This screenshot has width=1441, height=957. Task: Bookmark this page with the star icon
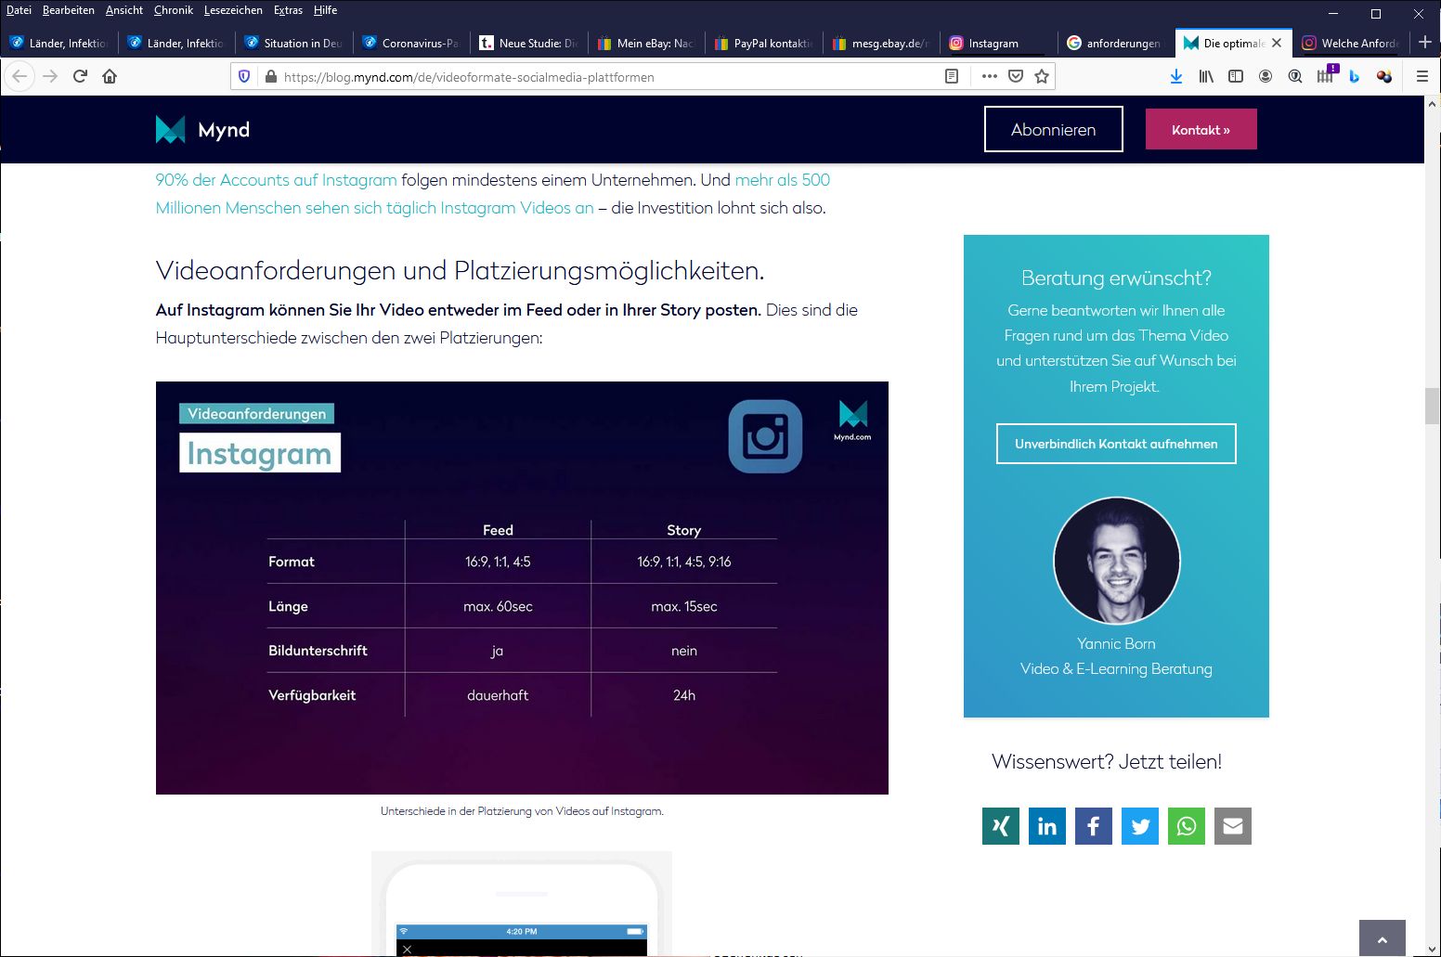pos(1042,77)
